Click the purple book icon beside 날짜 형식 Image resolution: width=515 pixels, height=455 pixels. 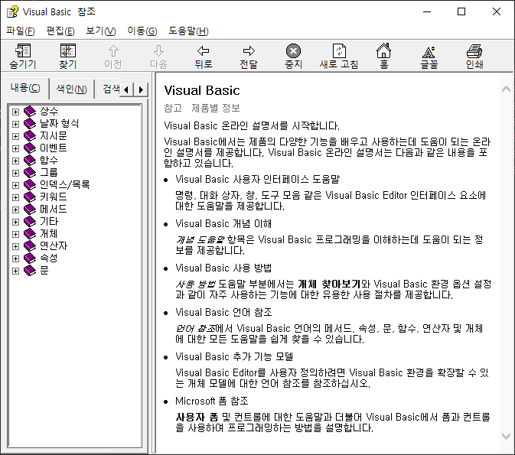click(30, 123)
